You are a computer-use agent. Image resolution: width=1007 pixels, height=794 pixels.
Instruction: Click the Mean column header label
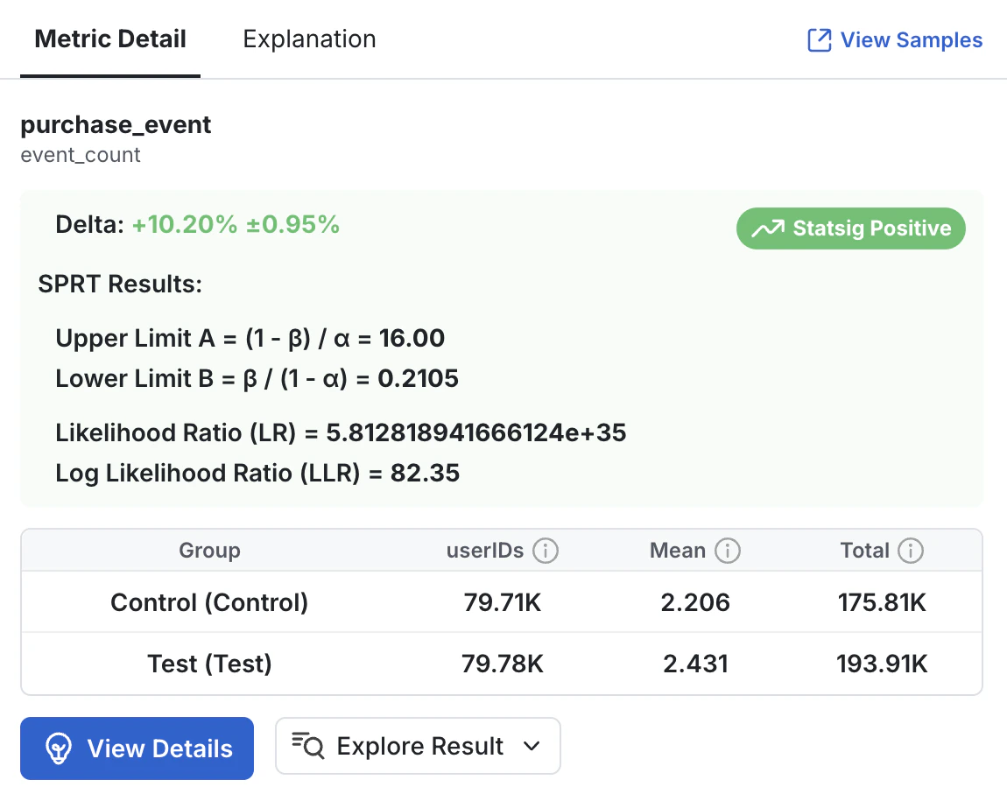[x=678, y=551]
